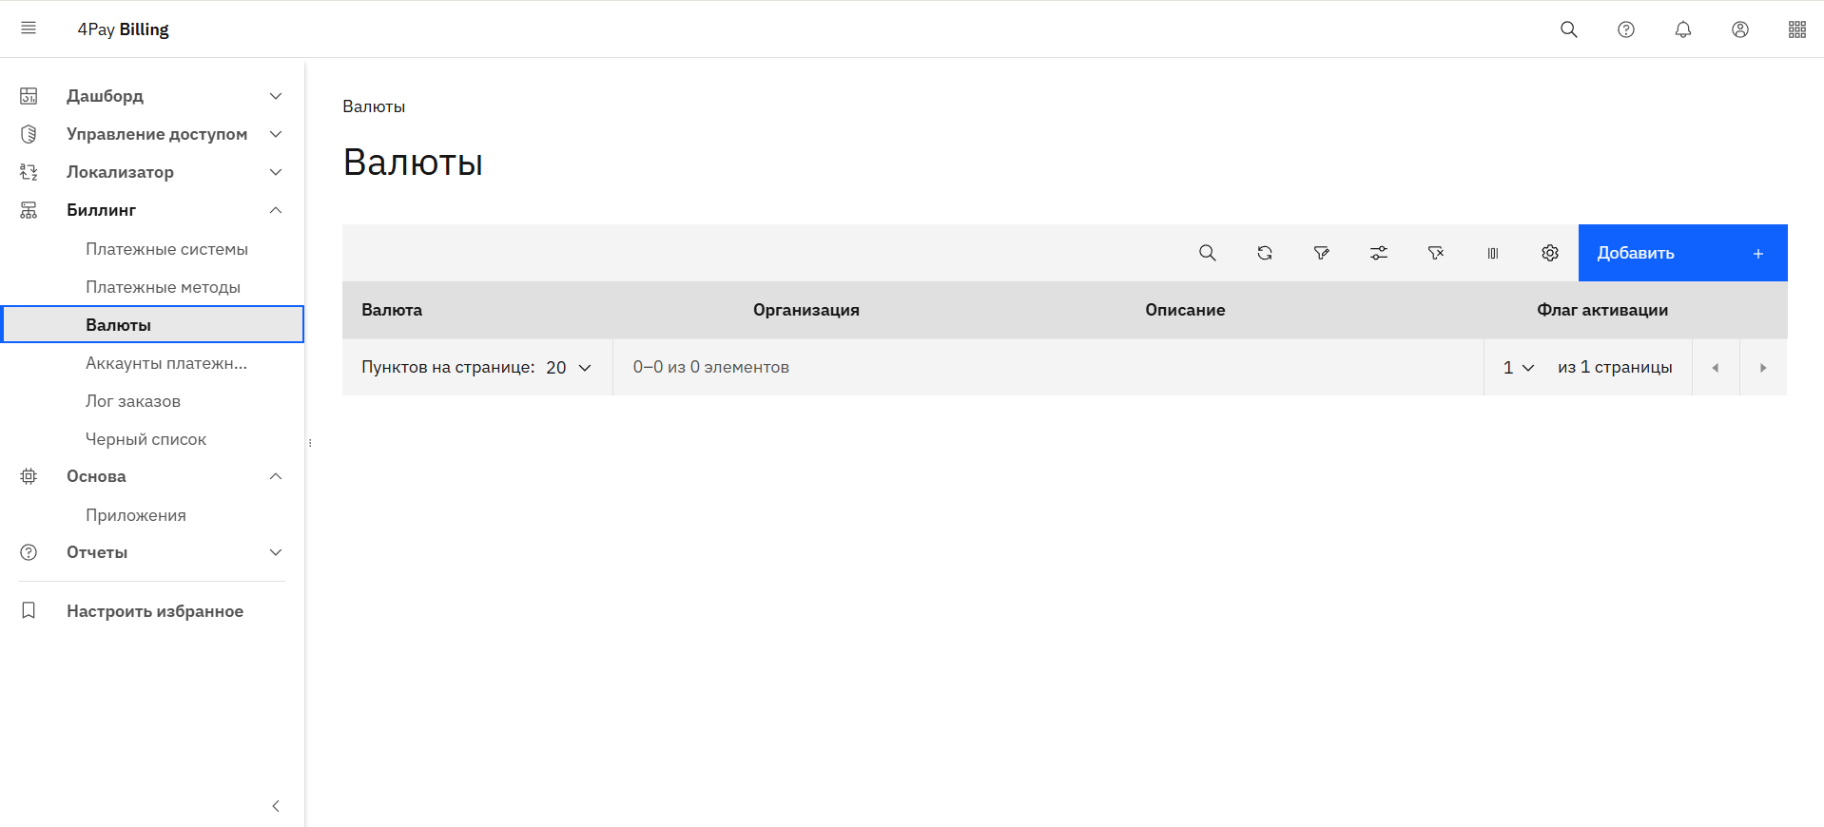
Task: Click the table search magnifier icon
Action: click(x=1207, y=253)
